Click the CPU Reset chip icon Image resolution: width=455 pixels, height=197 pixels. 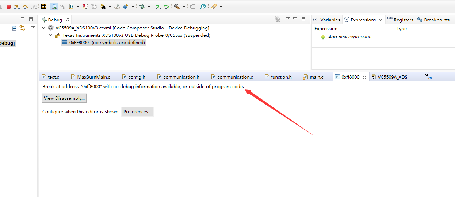tap(103, 7)
